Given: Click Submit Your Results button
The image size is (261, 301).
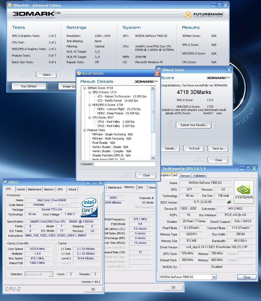Looking at the screenshot, I should 194,125.
